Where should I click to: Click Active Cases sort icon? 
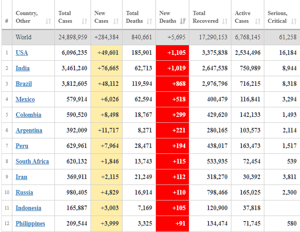258,21
